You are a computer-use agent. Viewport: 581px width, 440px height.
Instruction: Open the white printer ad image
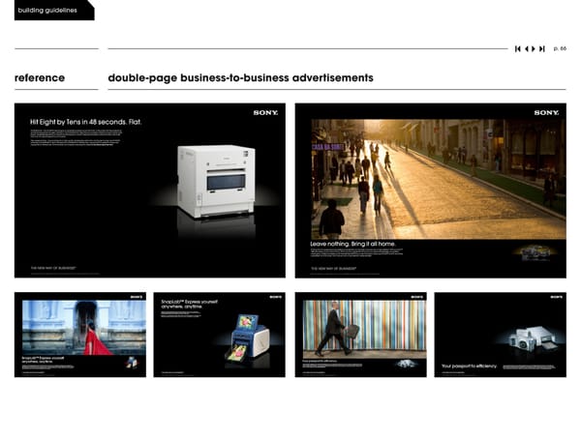(x=149, y=191)
